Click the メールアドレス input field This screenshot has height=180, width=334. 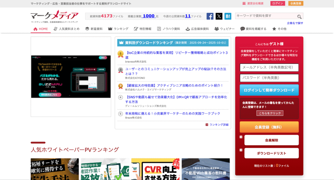click(x=269, y=67)
